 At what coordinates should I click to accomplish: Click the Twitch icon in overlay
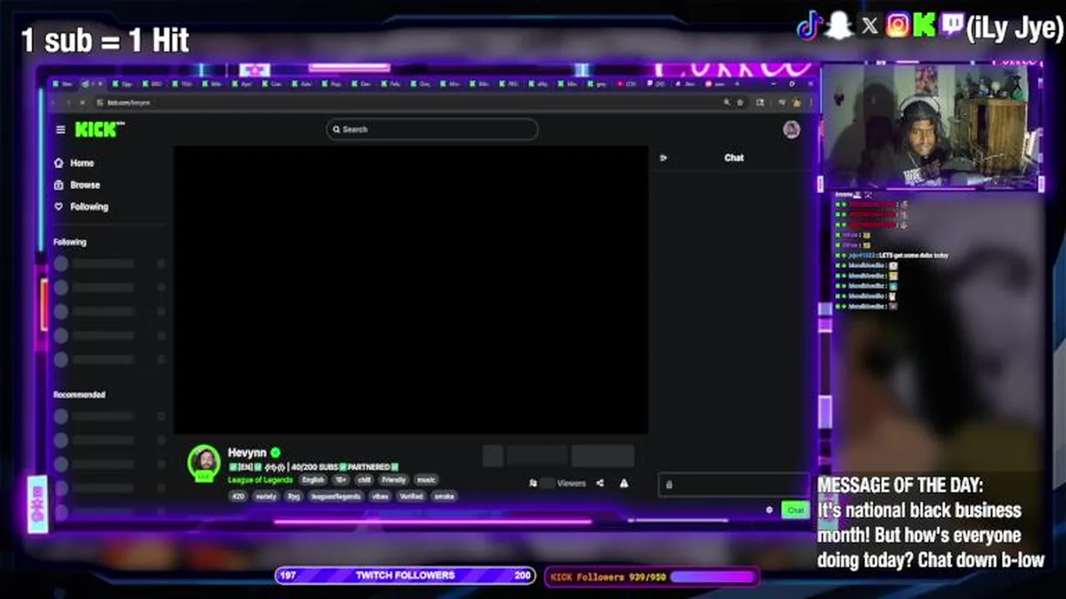pyautogui.click(x=952, y=27)
